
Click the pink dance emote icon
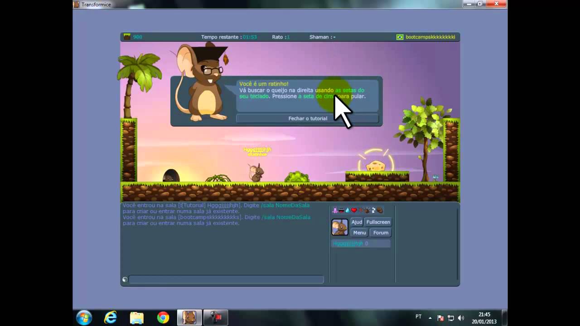(335, 210)
